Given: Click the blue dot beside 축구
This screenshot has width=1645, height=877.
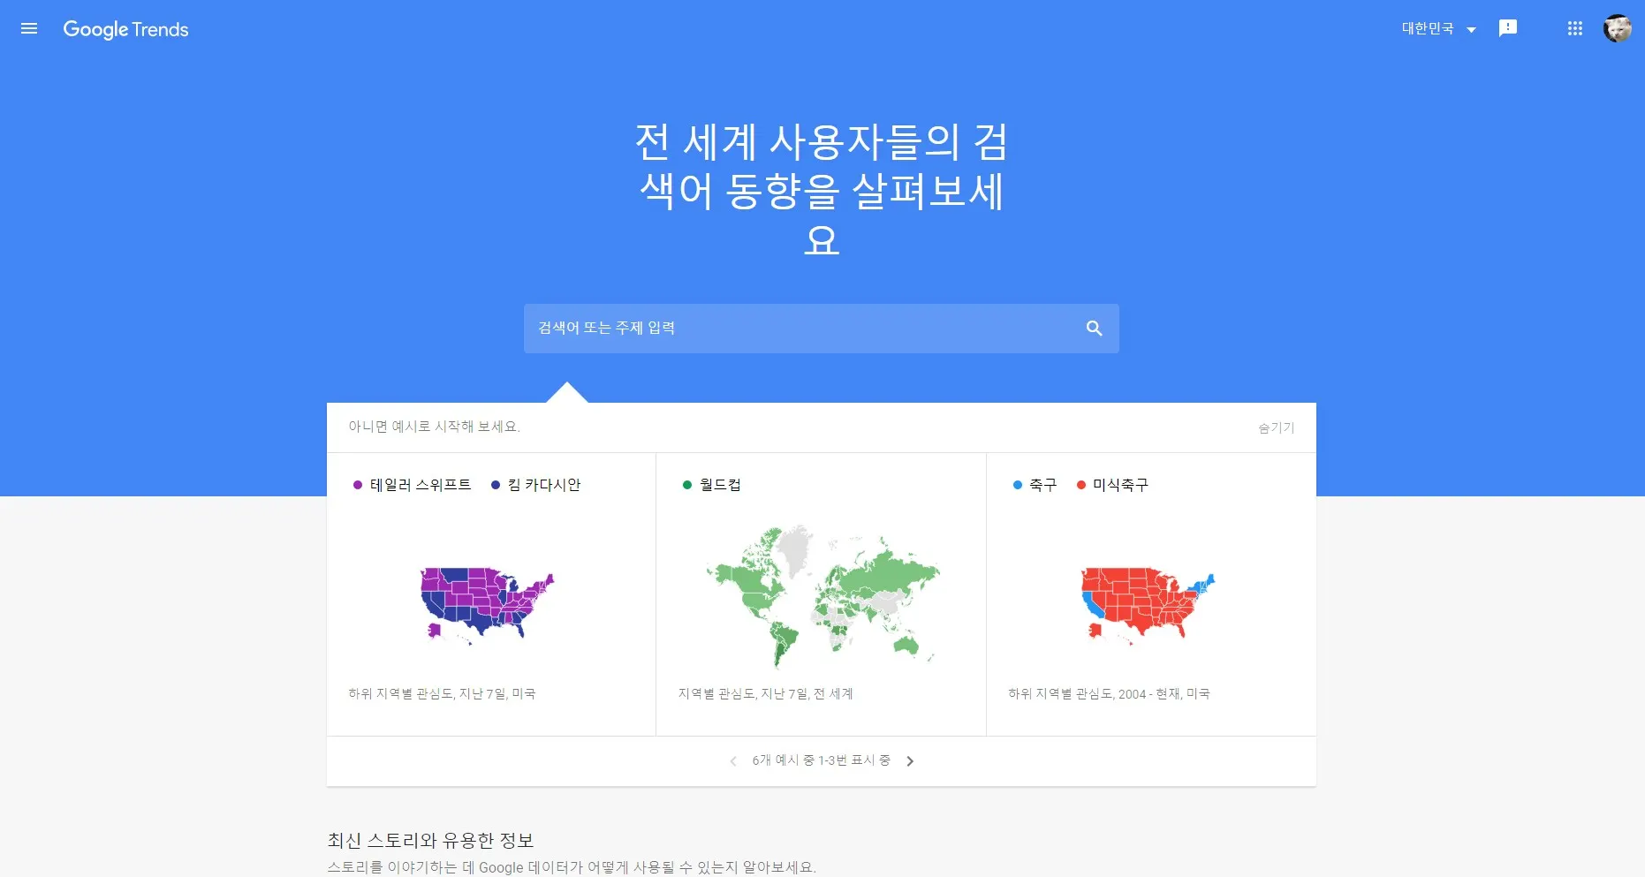Looking at the screenshot, I should pyautogui.click(x=1018, y=485).
